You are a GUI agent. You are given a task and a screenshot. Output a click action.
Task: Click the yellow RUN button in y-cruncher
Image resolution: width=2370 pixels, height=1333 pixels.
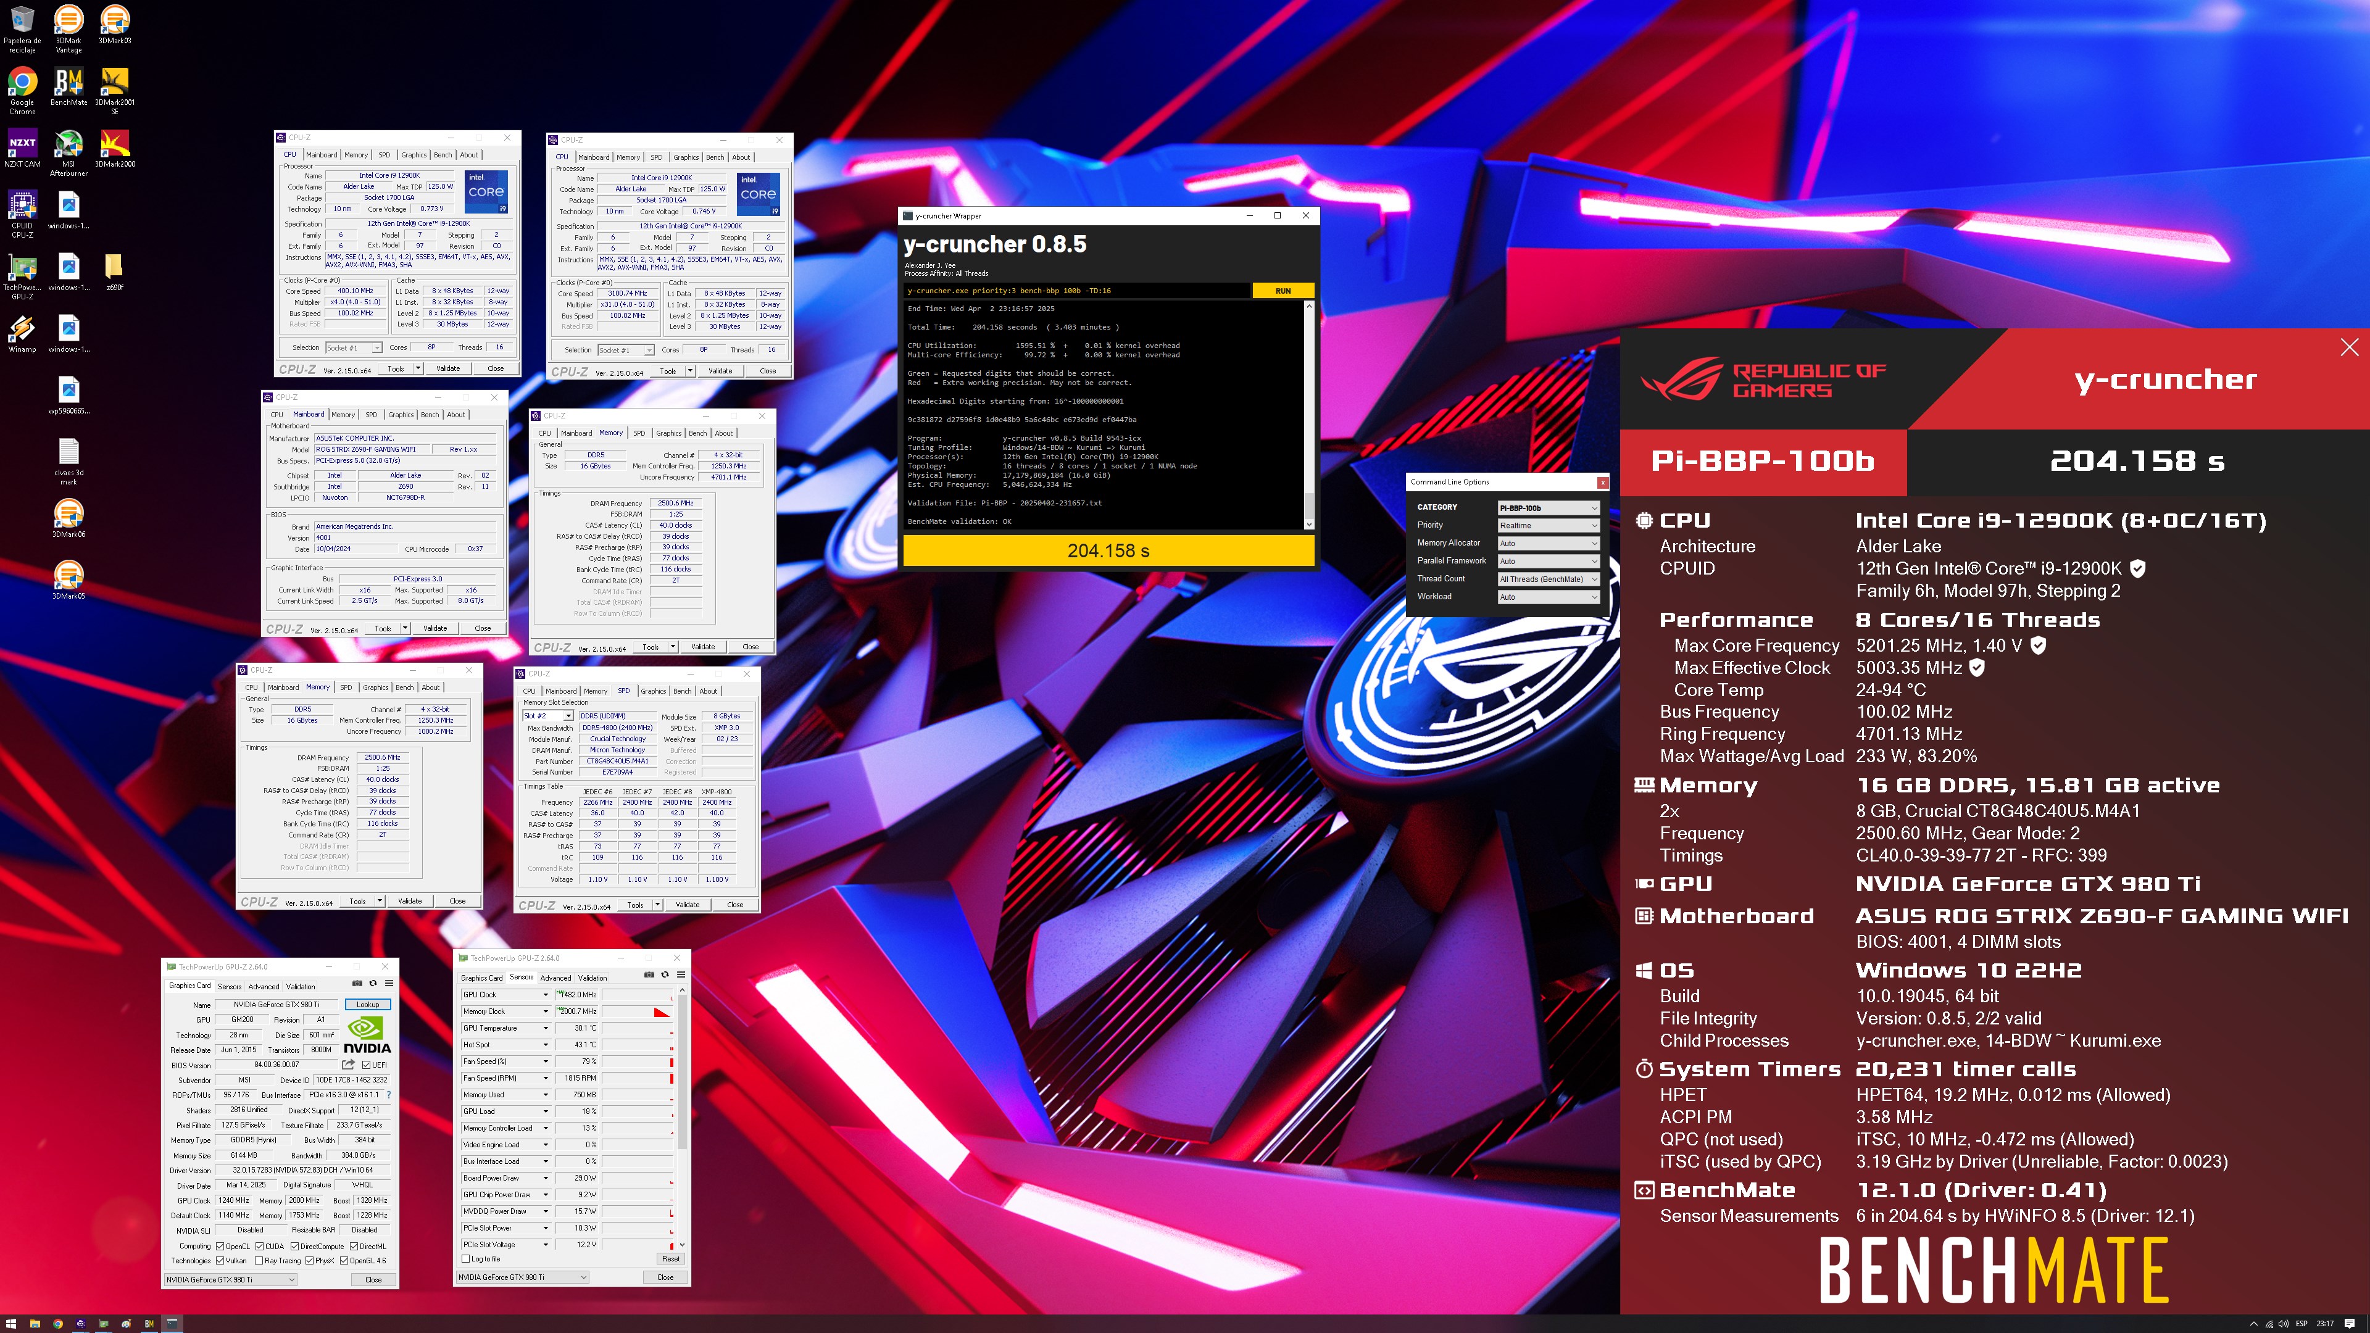(x=1283, y=291)
